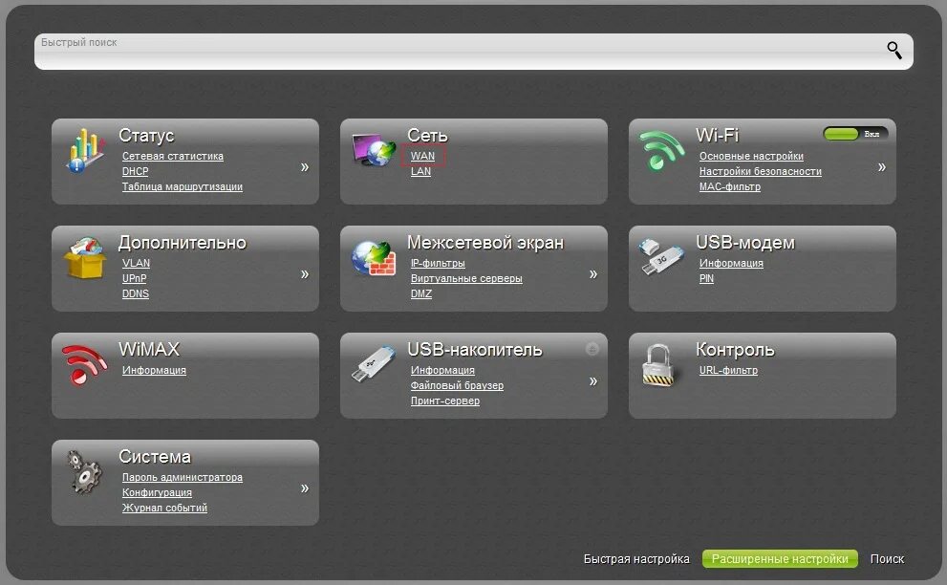Open Настройки безопасности link

pyautogui.click(x=761, y=172)
